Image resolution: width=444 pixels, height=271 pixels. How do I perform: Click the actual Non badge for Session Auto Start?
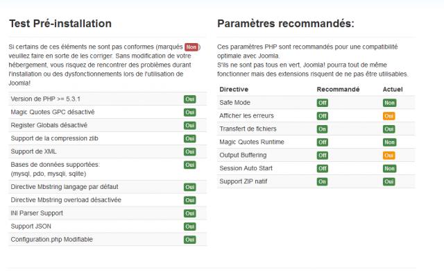coord(389,169)
